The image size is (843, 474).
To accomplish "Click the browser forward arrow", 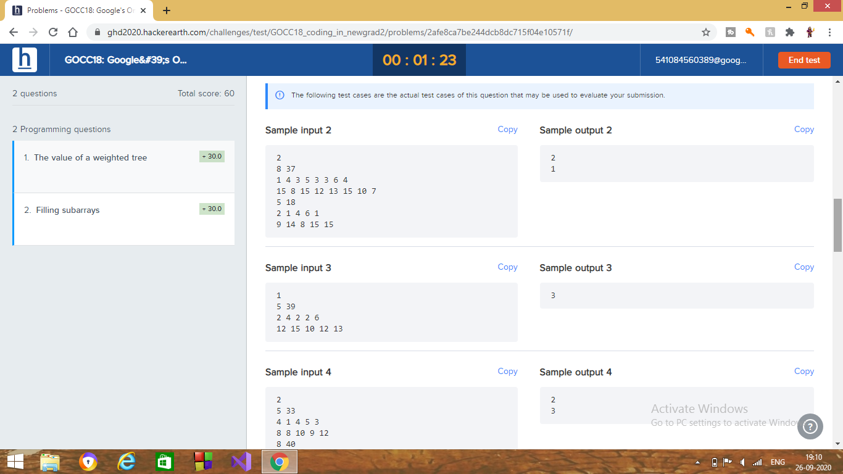I will tap(33, 32).
